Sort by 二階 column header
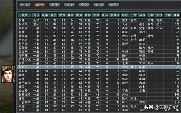Viewport: 181px width, 113px height. click(142, 15)
